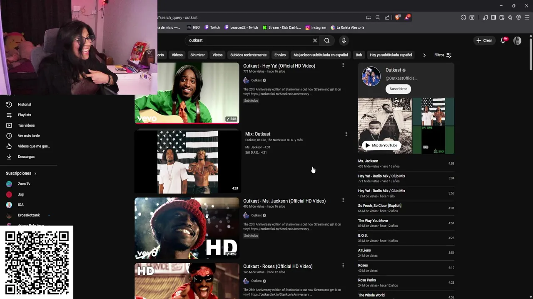This screenshot has width=533, height=299.
Task: Open the account avatar menu
Action: coord(517,40)
